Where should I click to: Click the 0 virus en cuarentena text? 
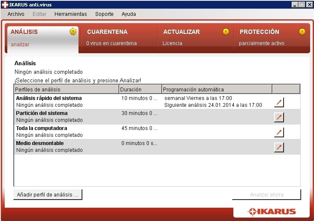tap(112, 43)
